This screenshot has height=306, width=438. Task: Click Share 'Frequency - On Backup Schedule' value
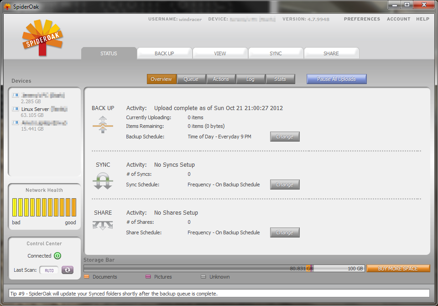click(224, 232)
